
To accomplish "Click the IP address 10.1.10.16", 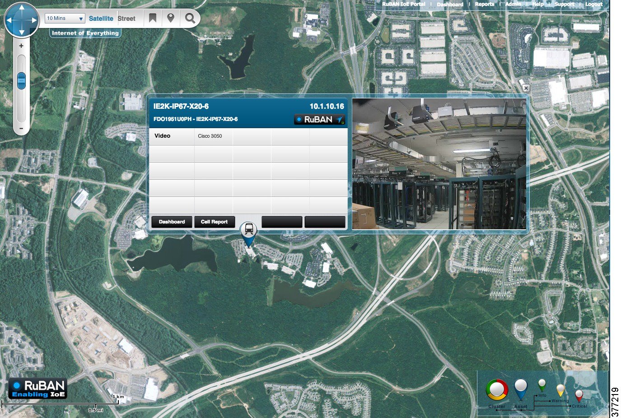I will click(327, 107).
